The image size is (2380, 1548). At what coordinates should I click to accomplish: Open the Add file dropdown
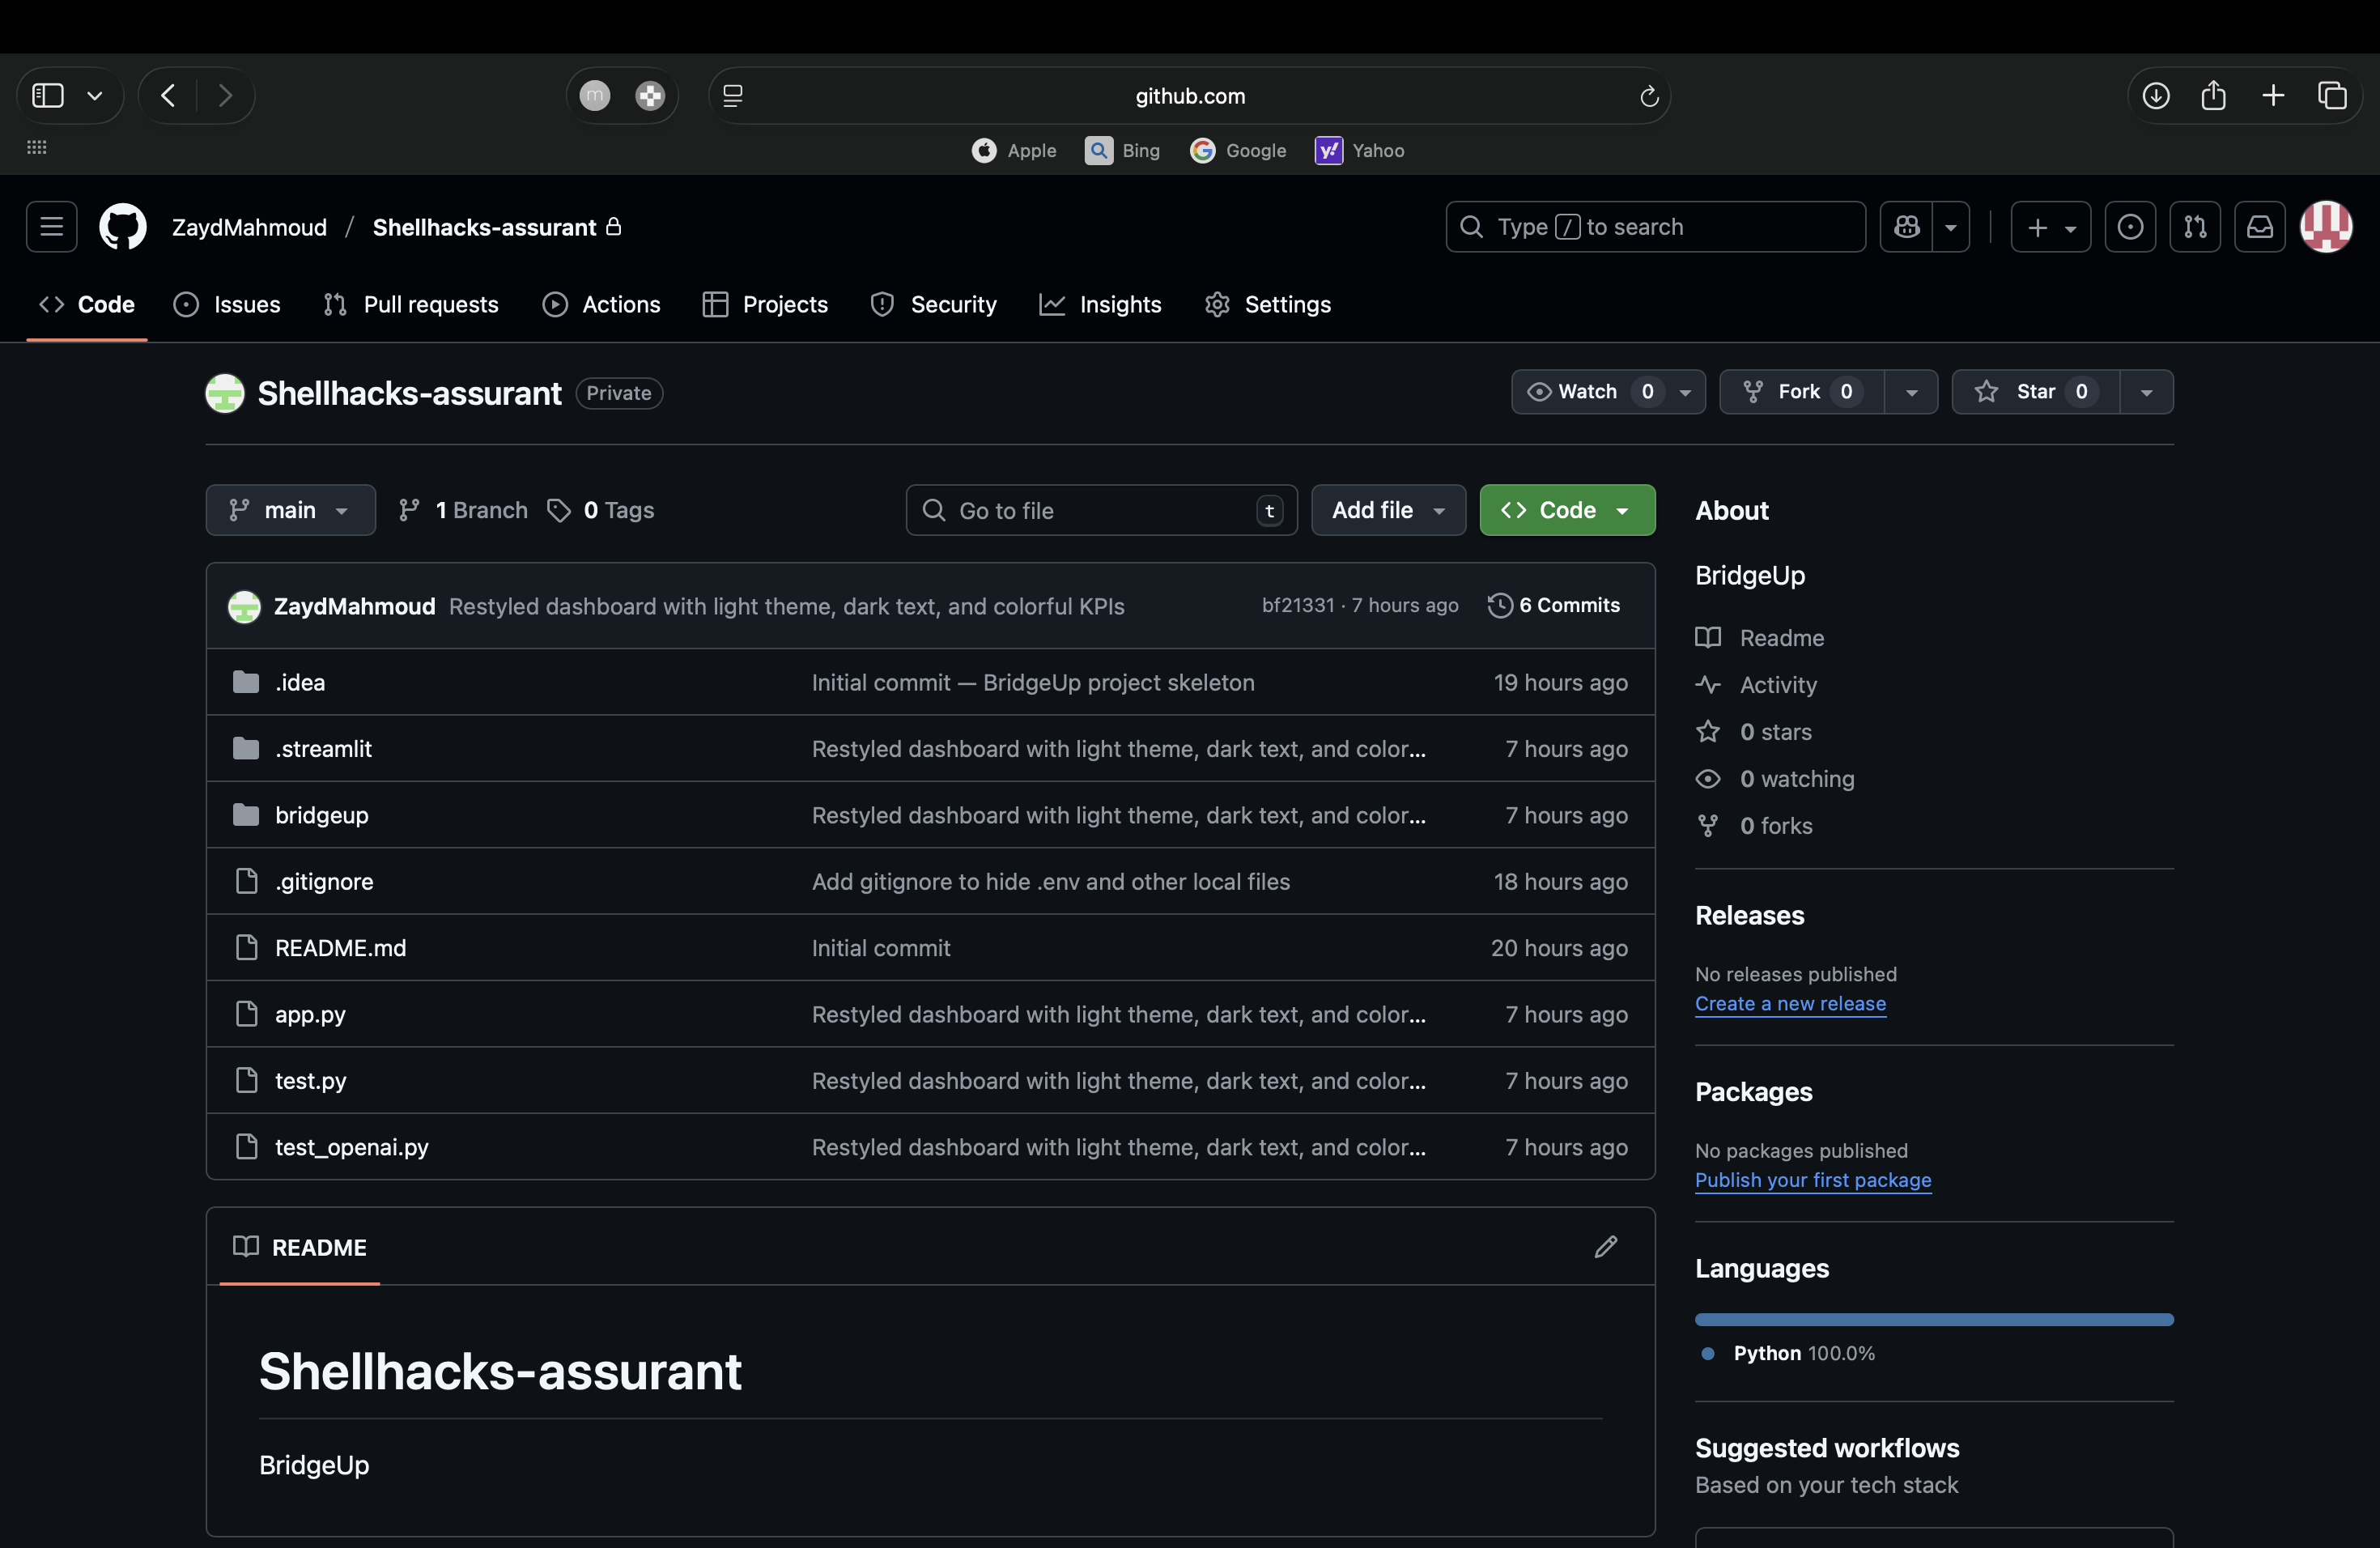[x=1387, y=510]
